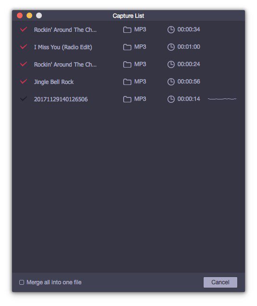Click the 00:00:24 duration value
Viewport: 257px width, 306px height.
click(189, 64)
